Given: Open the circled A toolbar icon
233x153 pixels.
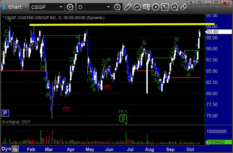Looking at the screenshot, I should pos(174,7).
